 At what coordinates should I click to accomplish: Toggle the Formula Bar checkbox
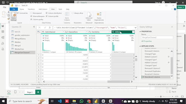coord(18,13)
